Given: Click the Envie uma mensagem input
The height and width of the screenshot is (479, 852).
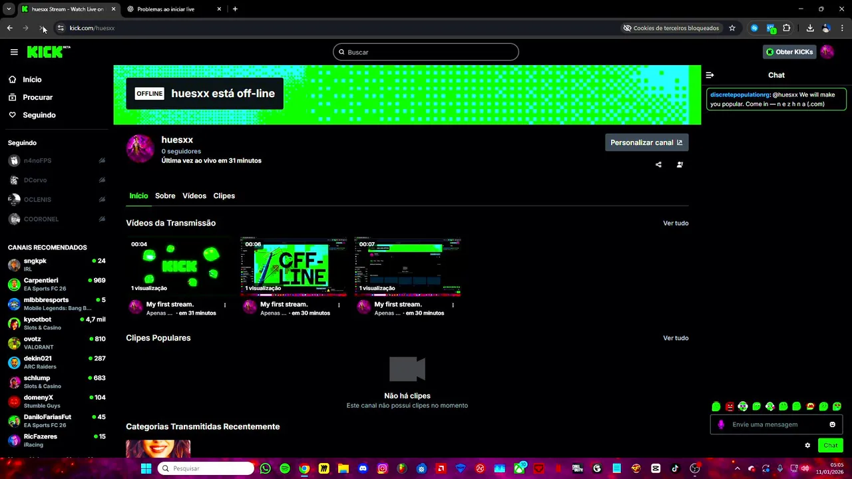Looking at the screenshot, I should [x=776, y=424].
